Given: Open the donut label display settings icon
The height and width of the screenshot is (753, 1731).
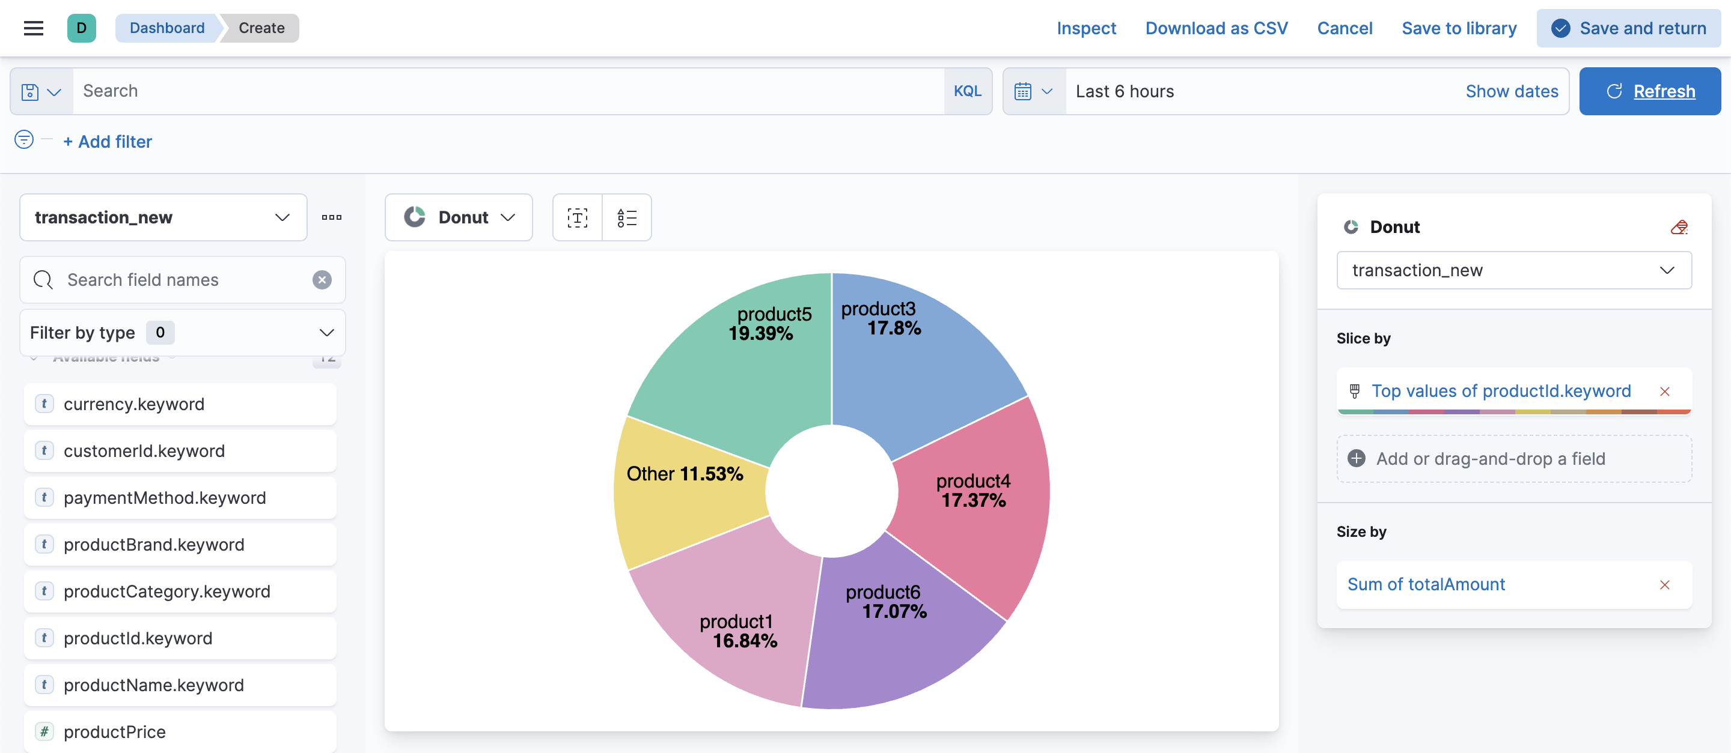Looking at the screenshot, I should coord(577,217).
